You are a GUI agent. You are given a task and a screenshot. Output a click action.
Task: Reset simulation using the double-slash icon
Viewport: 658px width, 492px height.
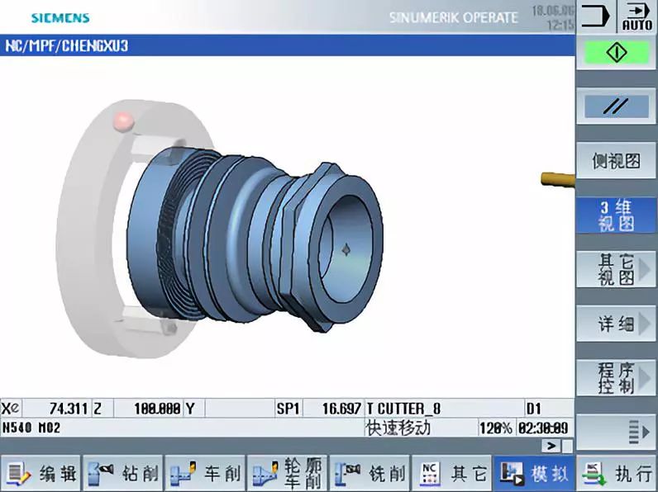pyautogui.click(x=616, y=106)
